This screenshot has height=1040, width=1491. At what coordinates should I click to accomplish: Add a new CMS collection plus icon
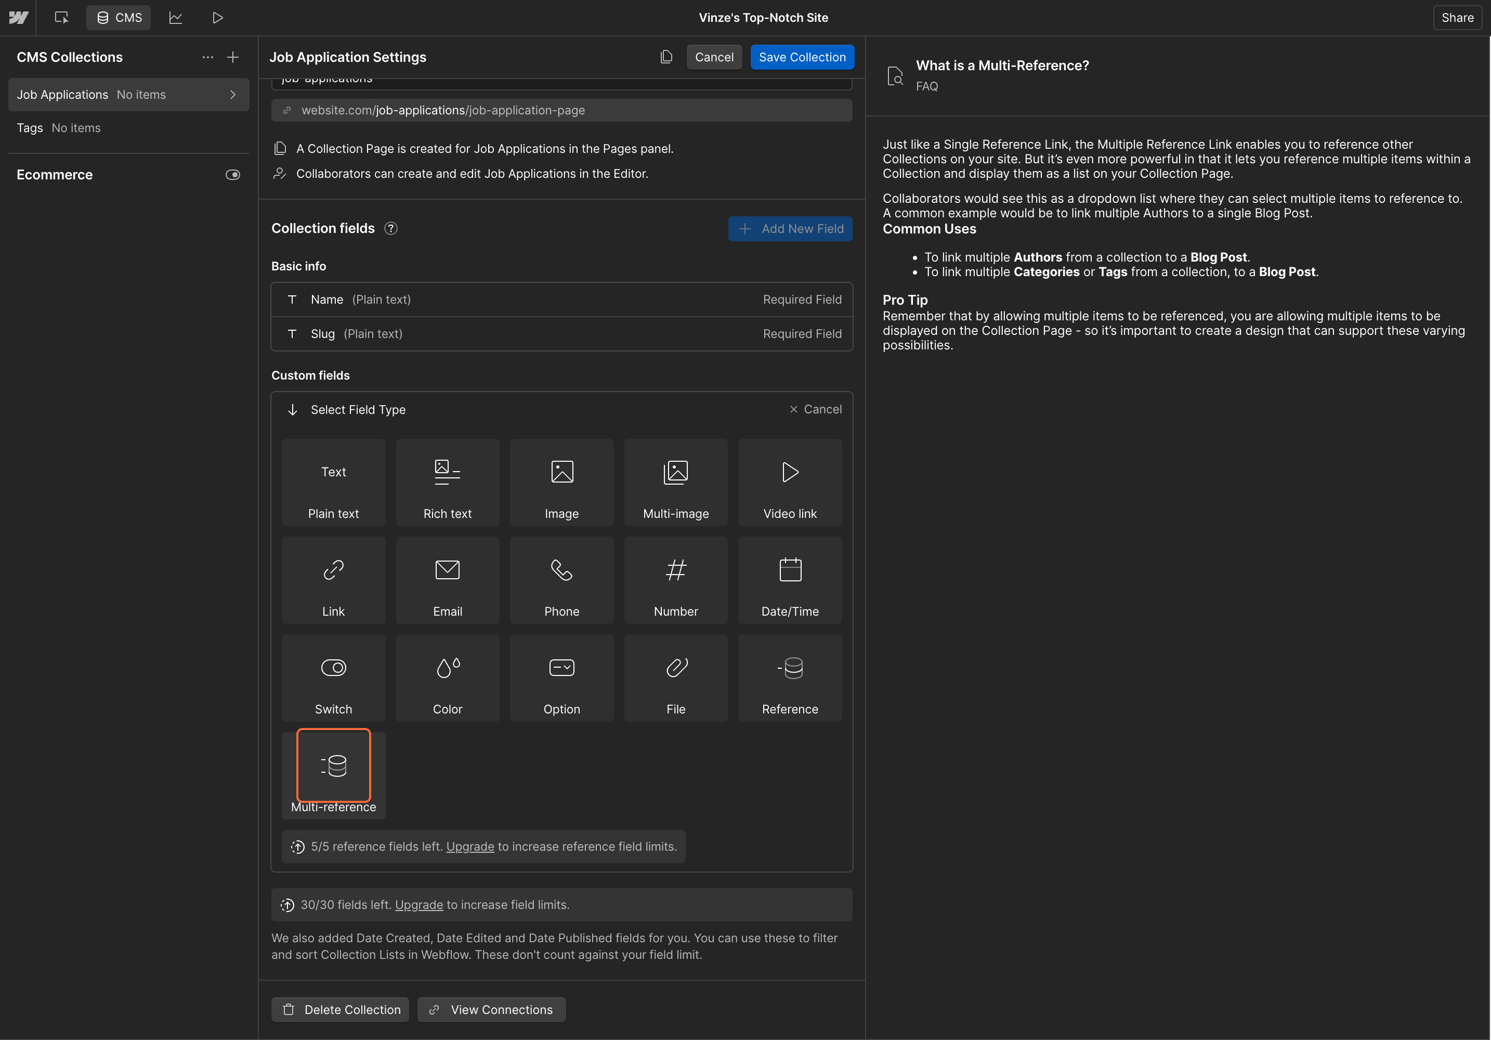[233, 57]
